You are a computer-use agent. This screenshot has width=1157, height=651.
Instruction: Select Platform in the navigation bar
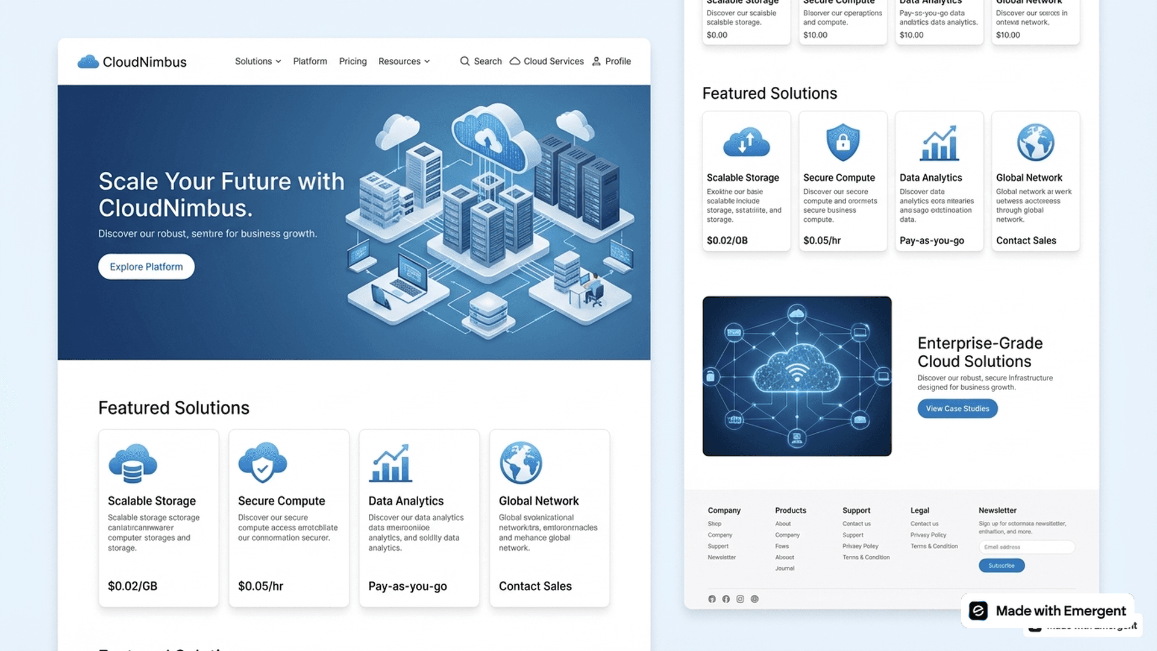tap(310, 61)
